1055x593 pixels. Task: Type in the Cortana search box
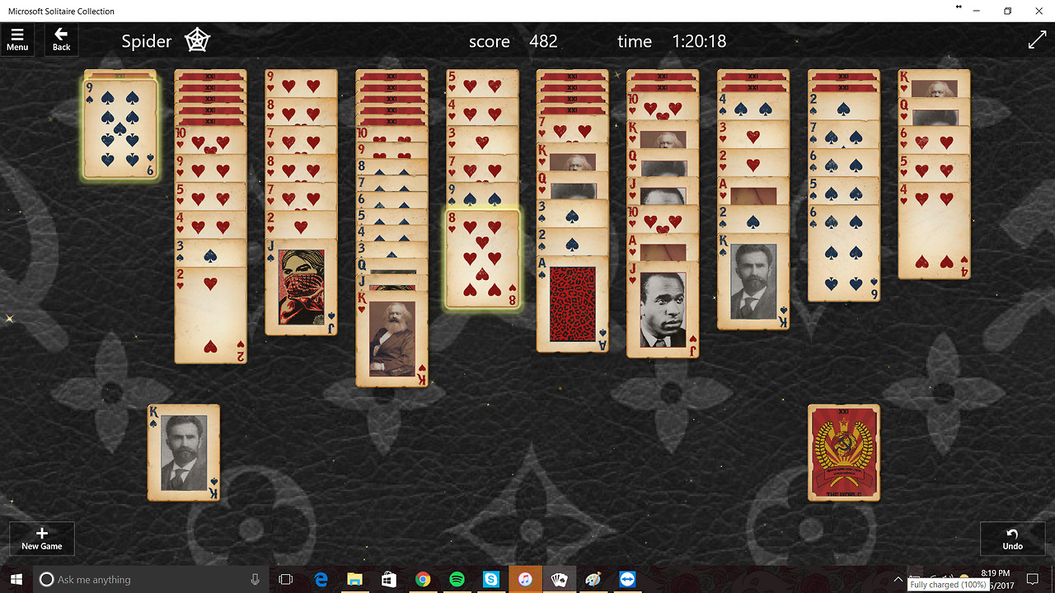pyautogui.click(x=148, y=580)
